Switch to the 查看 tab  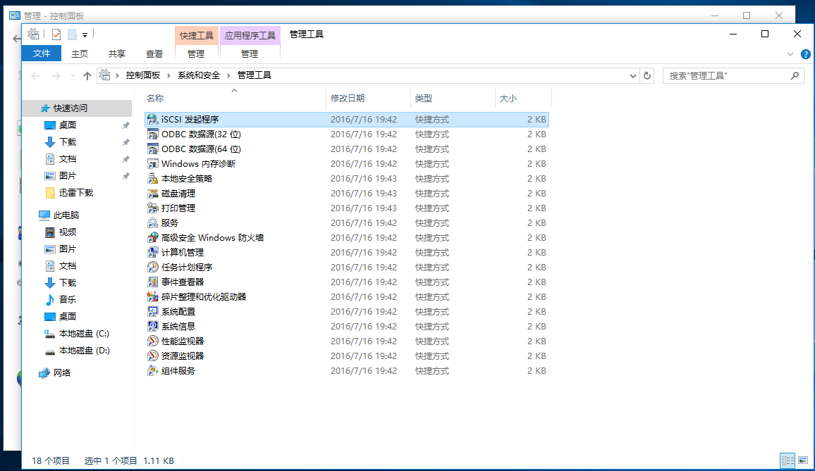(154, 53)
